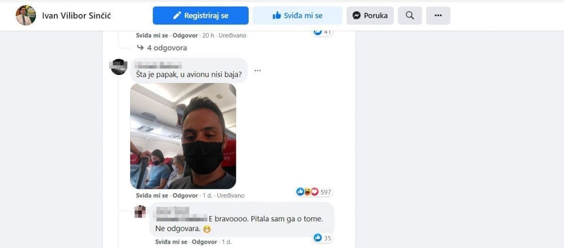Screen dimensions: 564x248
Task: Click Odgovor under the 'E bravoooo' reply
Action: click(204, 242)
